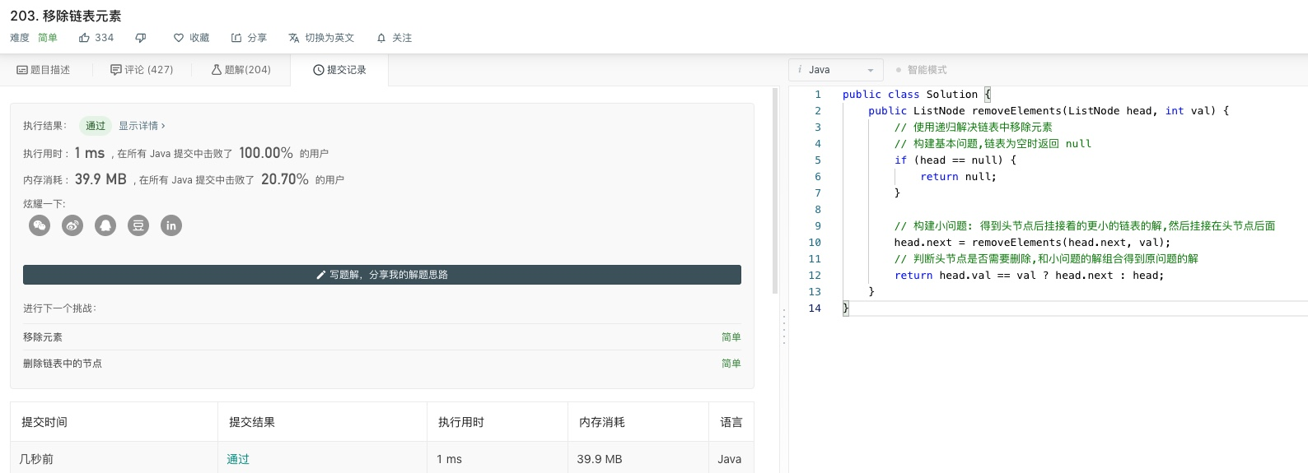This screenshot has height=473, width=1308.
Task: Click the bell follow (关注) icon
Action: coord(381,38)
